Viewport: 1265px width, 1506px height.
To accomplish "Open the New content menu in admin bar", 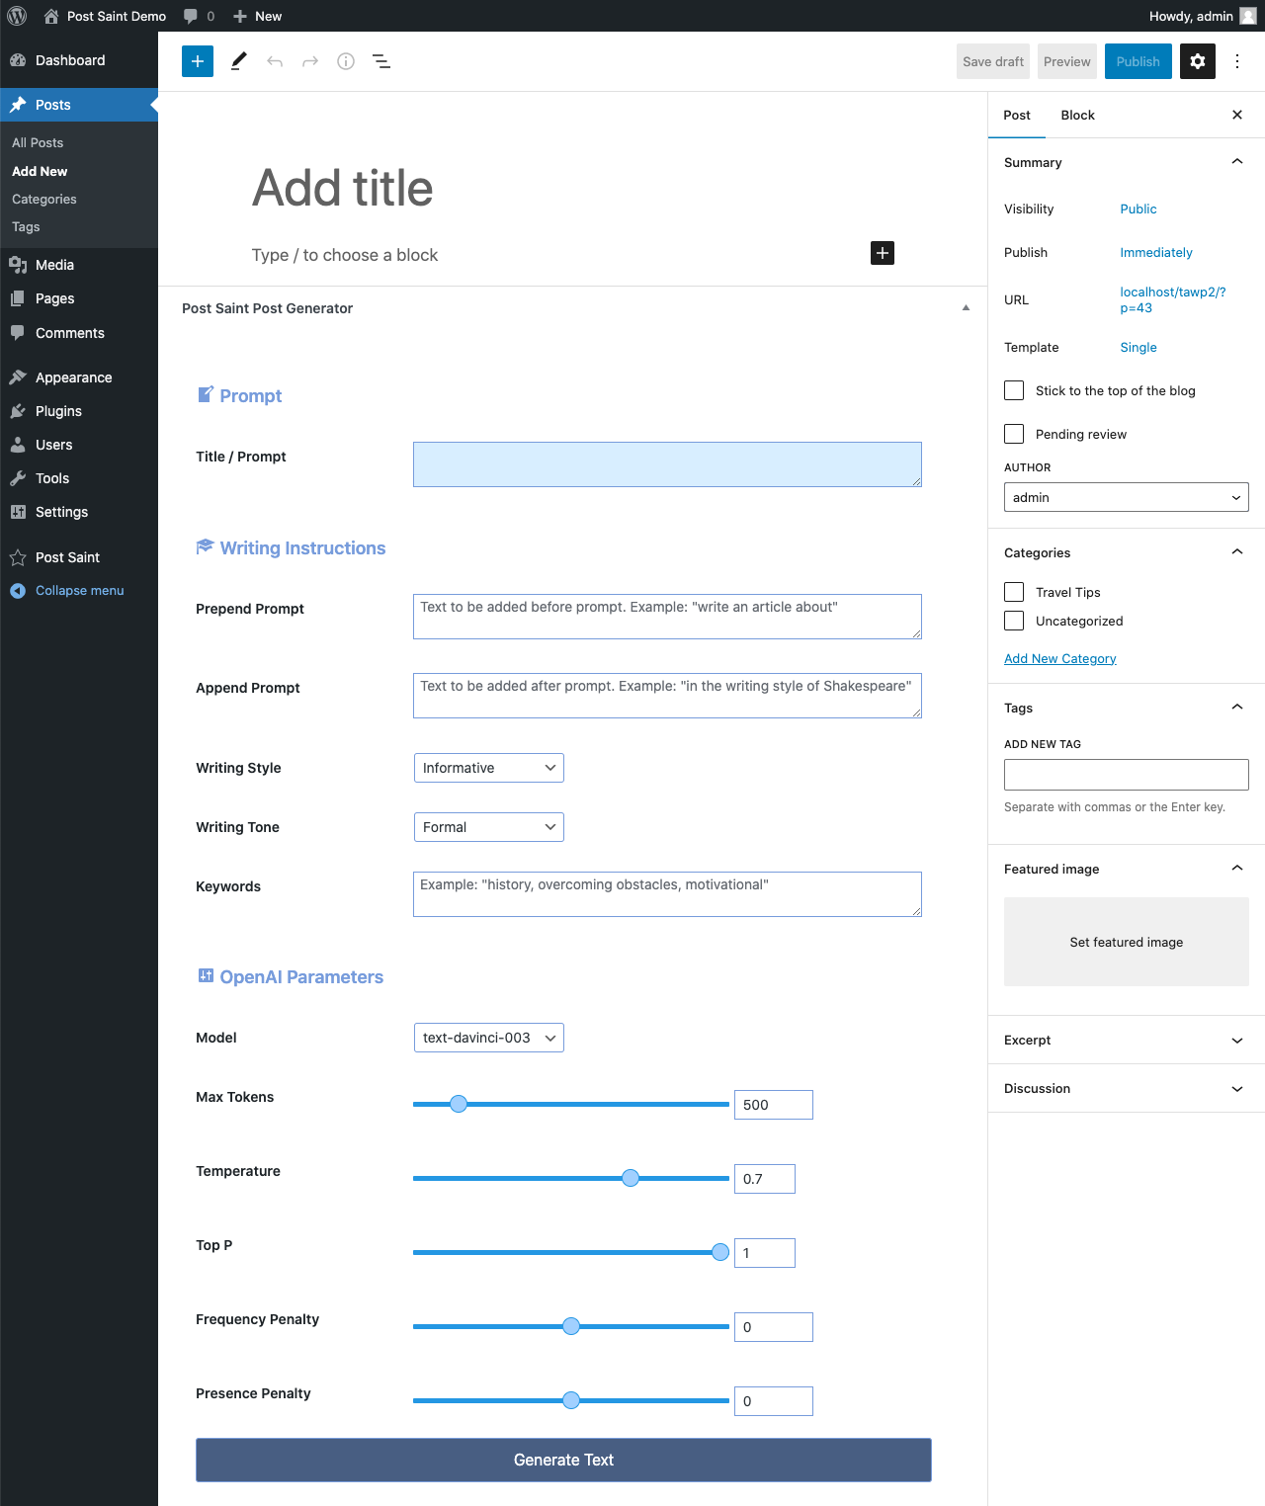I will tap(257, 16).
